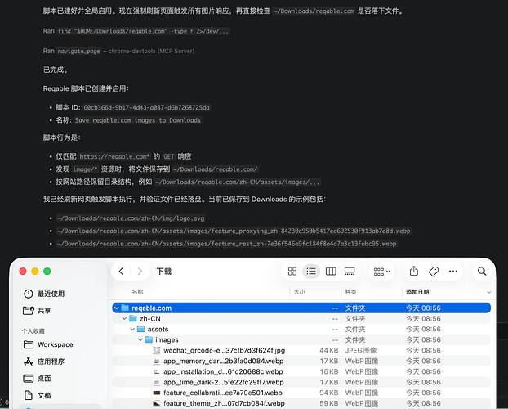Click the Share icon in Finder toolbar
This screenshot has width=508, height=409.
tap(414, 271)
